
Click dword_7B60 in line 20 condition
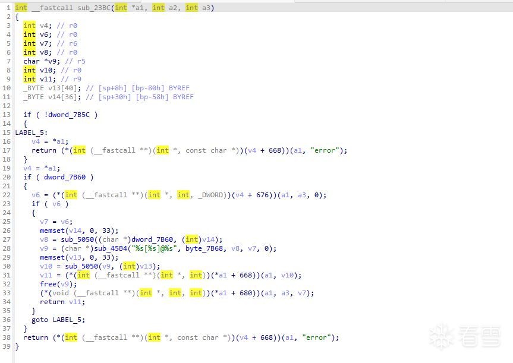[x=65, y=177]
